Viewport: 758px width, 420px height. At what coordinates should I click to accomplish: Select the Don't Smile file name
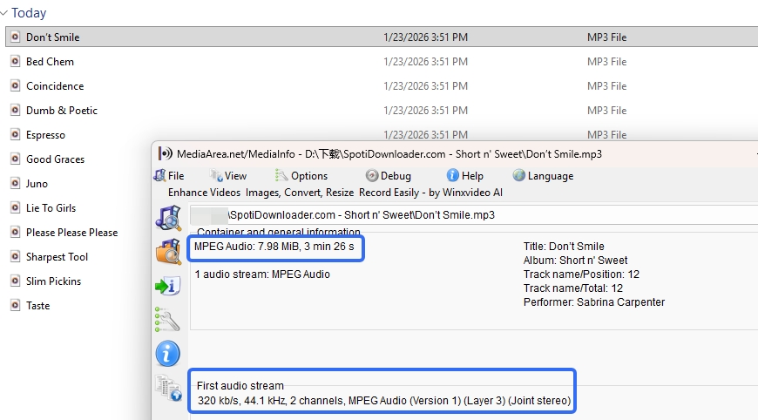click(x=52, y=37)
